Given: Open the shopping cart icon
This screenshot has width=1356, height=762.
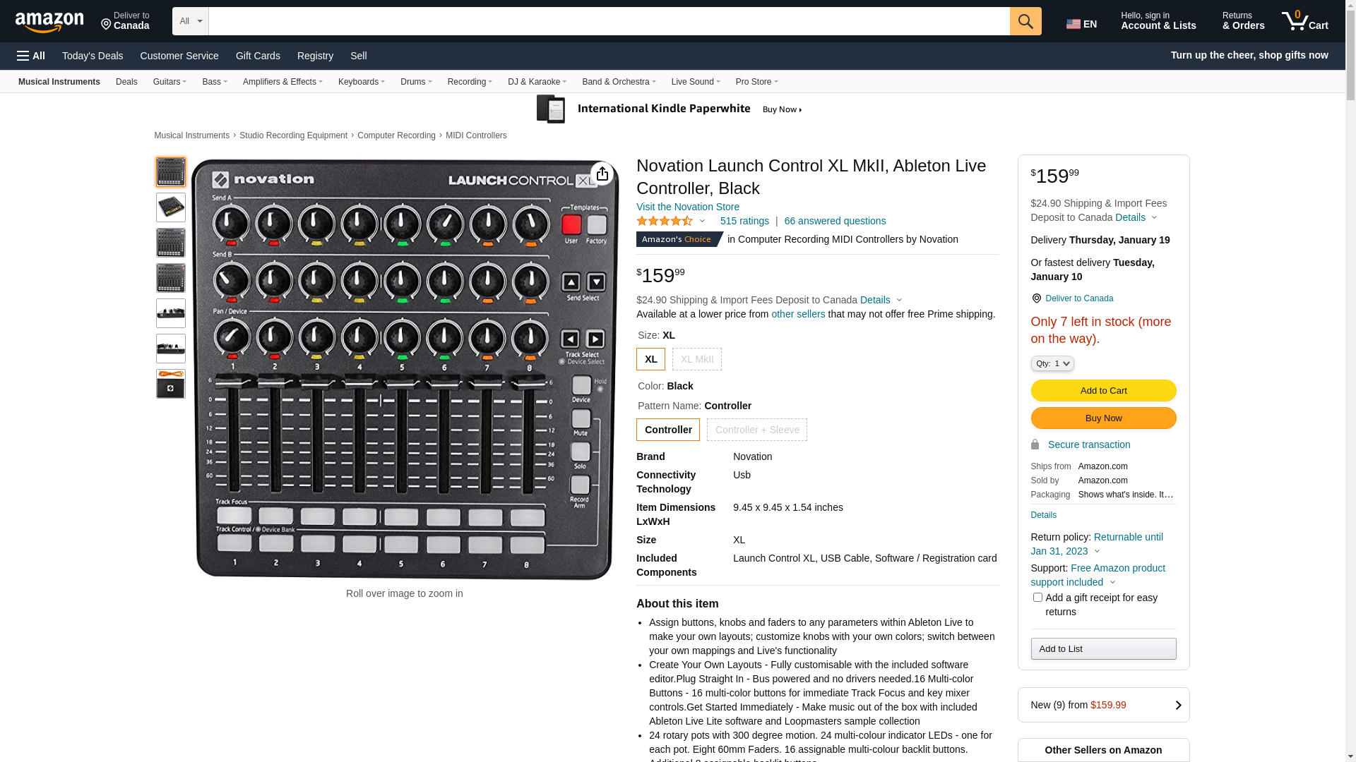Looking at the screenshot, I should pos(1304,21).
